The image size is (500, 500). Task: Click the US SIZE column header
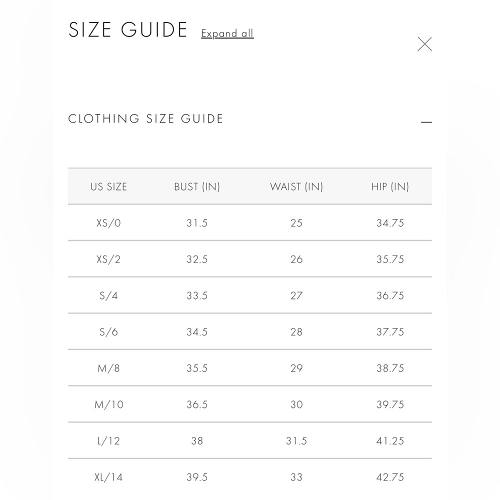coord(108,186)
